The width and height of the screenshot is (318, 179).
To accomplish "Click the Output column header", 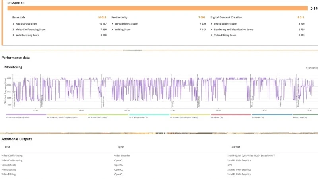I will point(235,147).
